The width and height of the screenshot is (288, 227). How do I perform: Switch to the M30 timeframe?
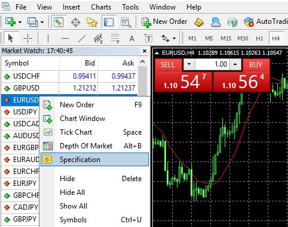tap(243, 38)
